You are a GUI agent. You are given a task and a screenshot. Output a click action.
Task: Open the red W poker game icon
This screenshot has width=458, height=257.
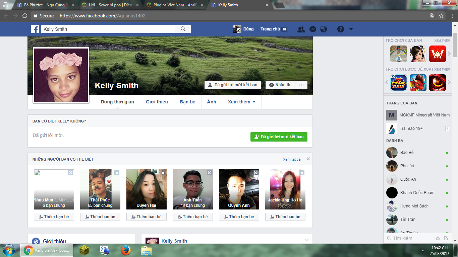(438, 54)
